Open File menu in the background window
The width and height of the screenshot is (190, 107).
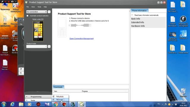(21, 24)
